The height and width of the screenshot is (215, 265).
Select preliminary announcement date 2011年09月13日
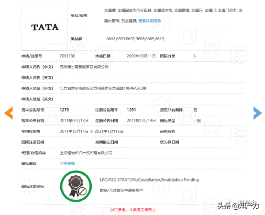coord(74,121)
